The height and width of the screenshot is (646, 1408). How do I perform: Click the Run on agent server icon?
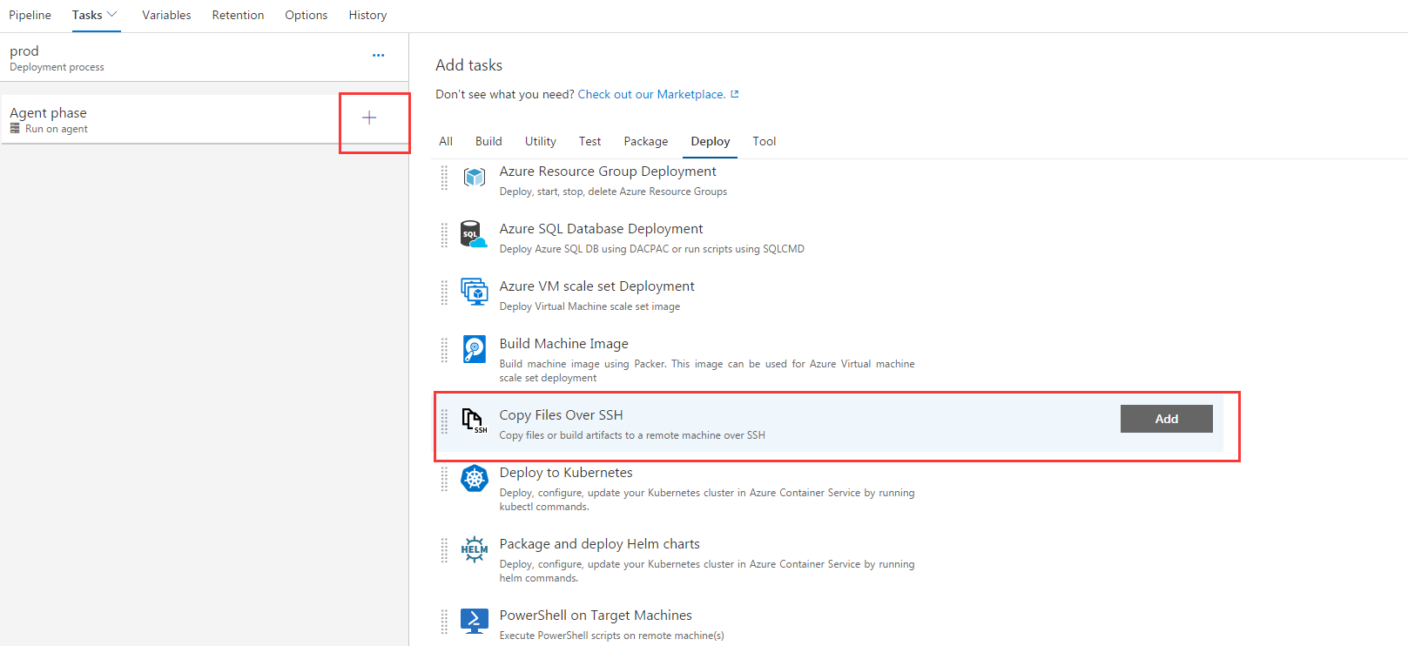(x=15, y=128)
